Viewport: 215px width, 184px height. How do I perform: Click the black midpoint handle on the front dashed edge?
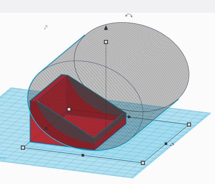pyautogui.click(x=83, y=155)
